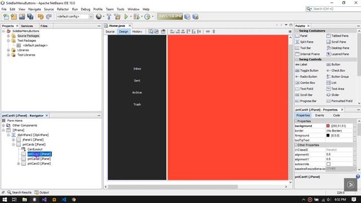
Task: Click the globe browser icon in toolbar
Action: [99, 16]
